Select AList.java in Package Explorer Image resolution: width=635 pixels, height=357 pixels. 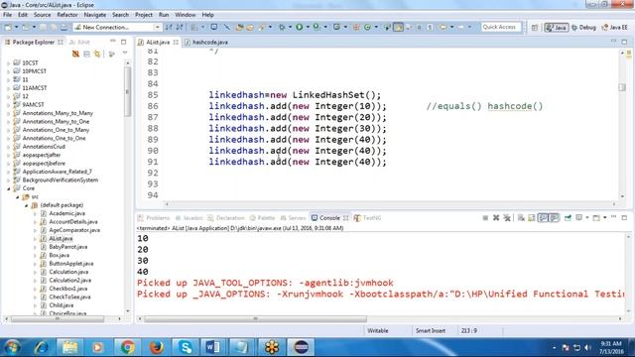tap(61, 239)
